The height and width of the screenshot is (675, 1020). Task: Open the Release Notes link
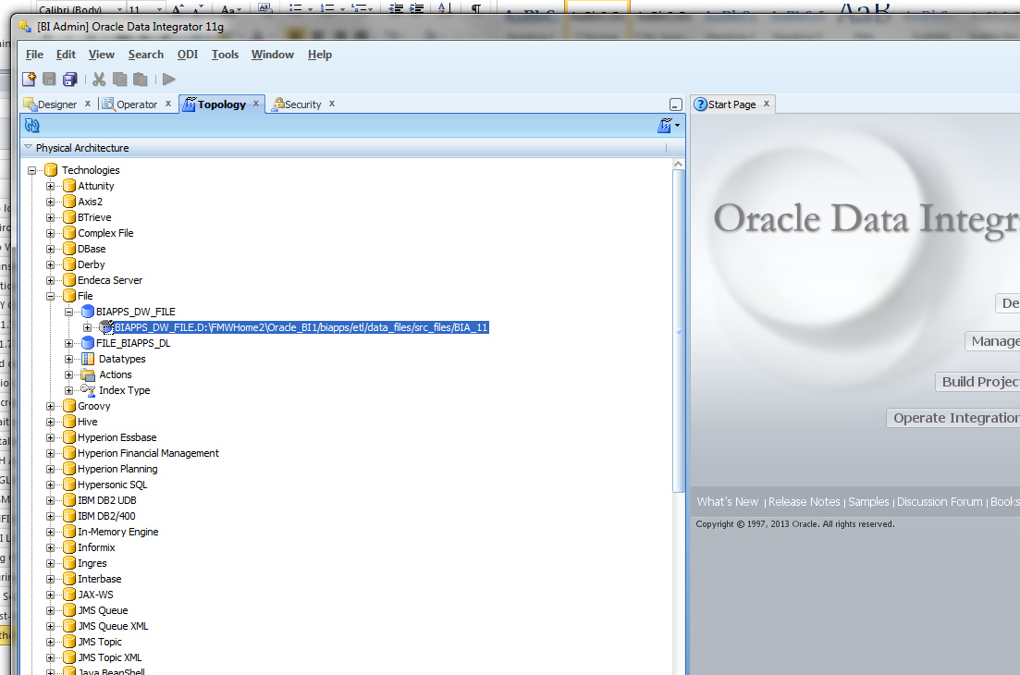tap(804, 502)
